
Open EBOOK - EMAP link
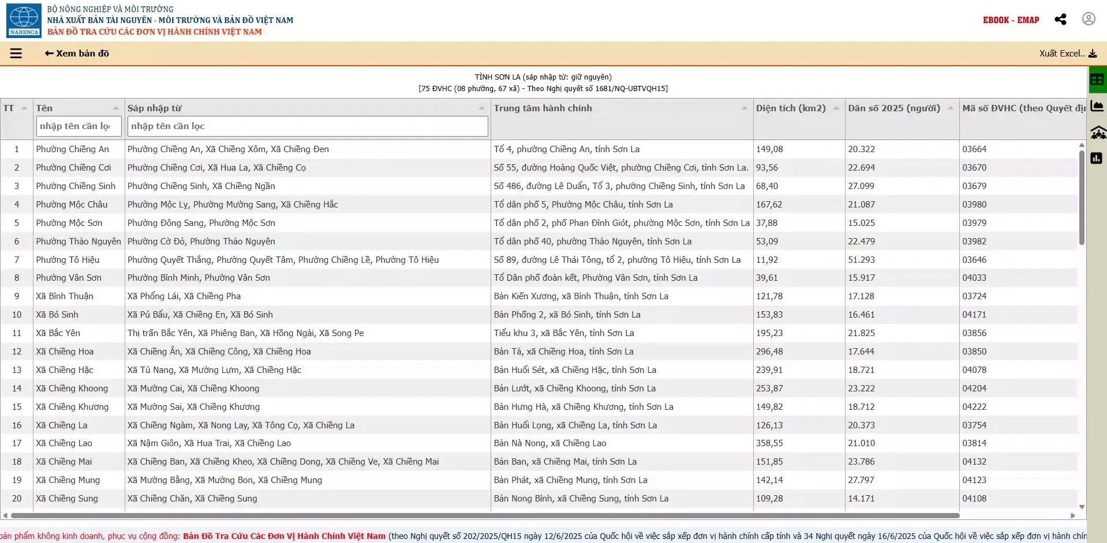(1011, 20)
